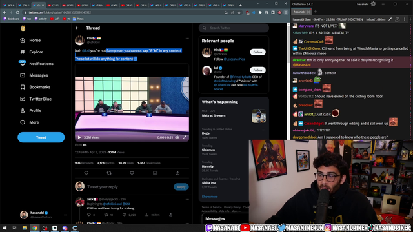This screenshot has width=413, height=232.
Task: Open the dashboard bookmark
Action: [x=12, y=19]
